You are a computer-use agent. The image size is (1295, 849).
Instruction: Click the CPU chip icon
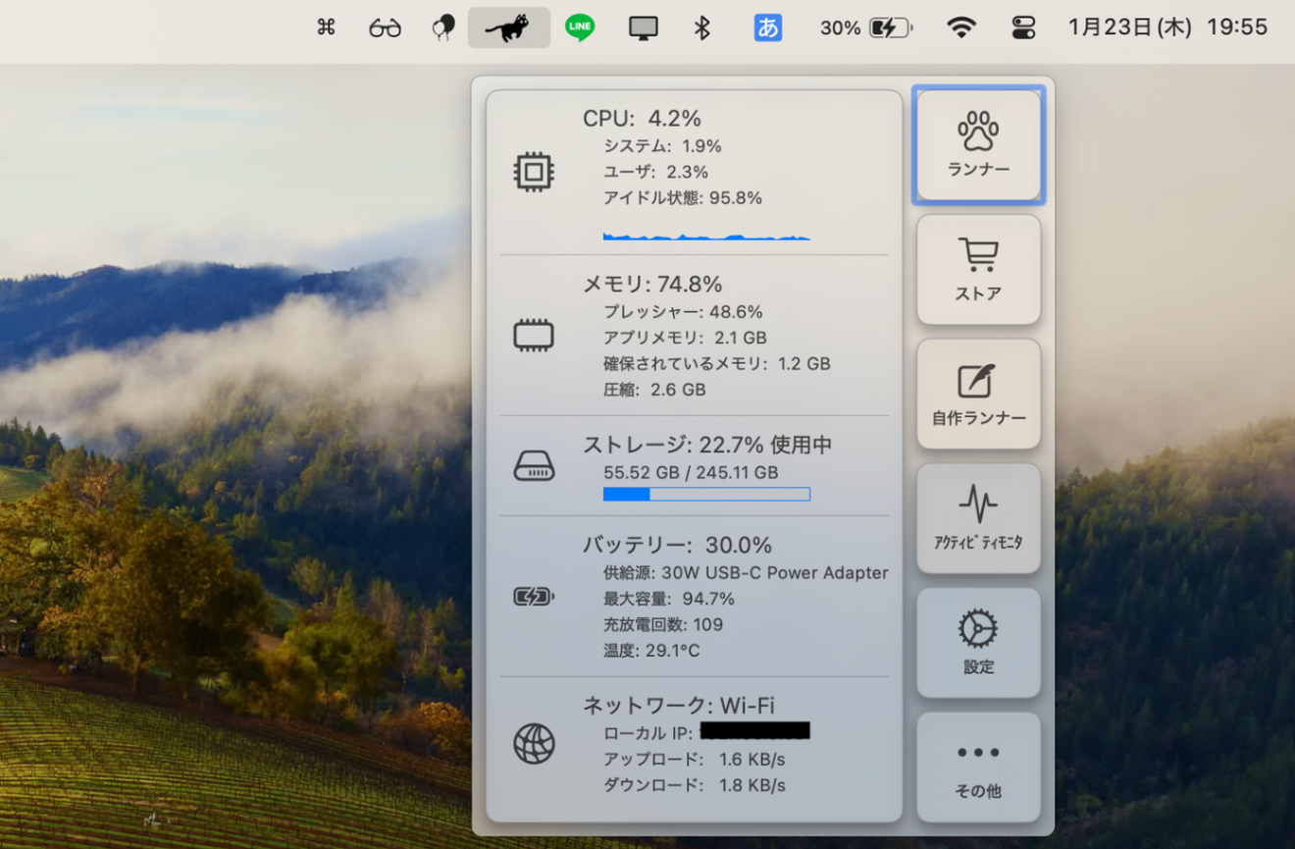534,172
